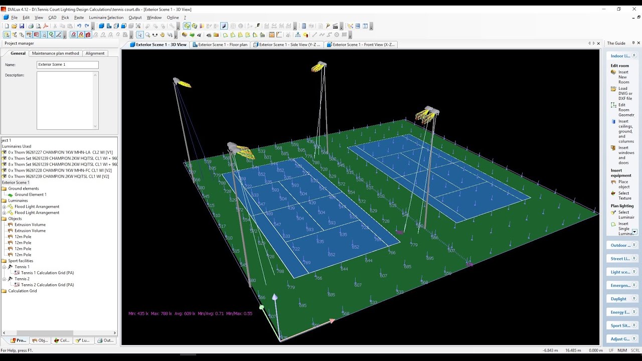This screenshot has height=361, width=642.
Task: Click the Save project icon
Action: pyautogui.click(x=22, y=26)
